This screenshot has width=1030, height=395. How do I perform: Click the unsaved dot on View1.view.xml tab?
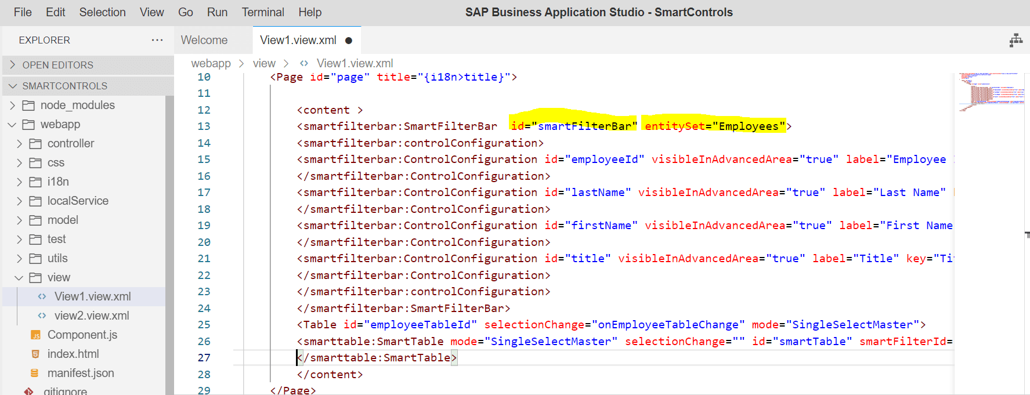pyautogui.click(x=349, y=41)
